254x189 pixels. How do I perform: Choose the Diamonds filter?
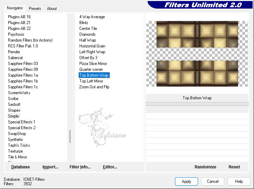87,34
